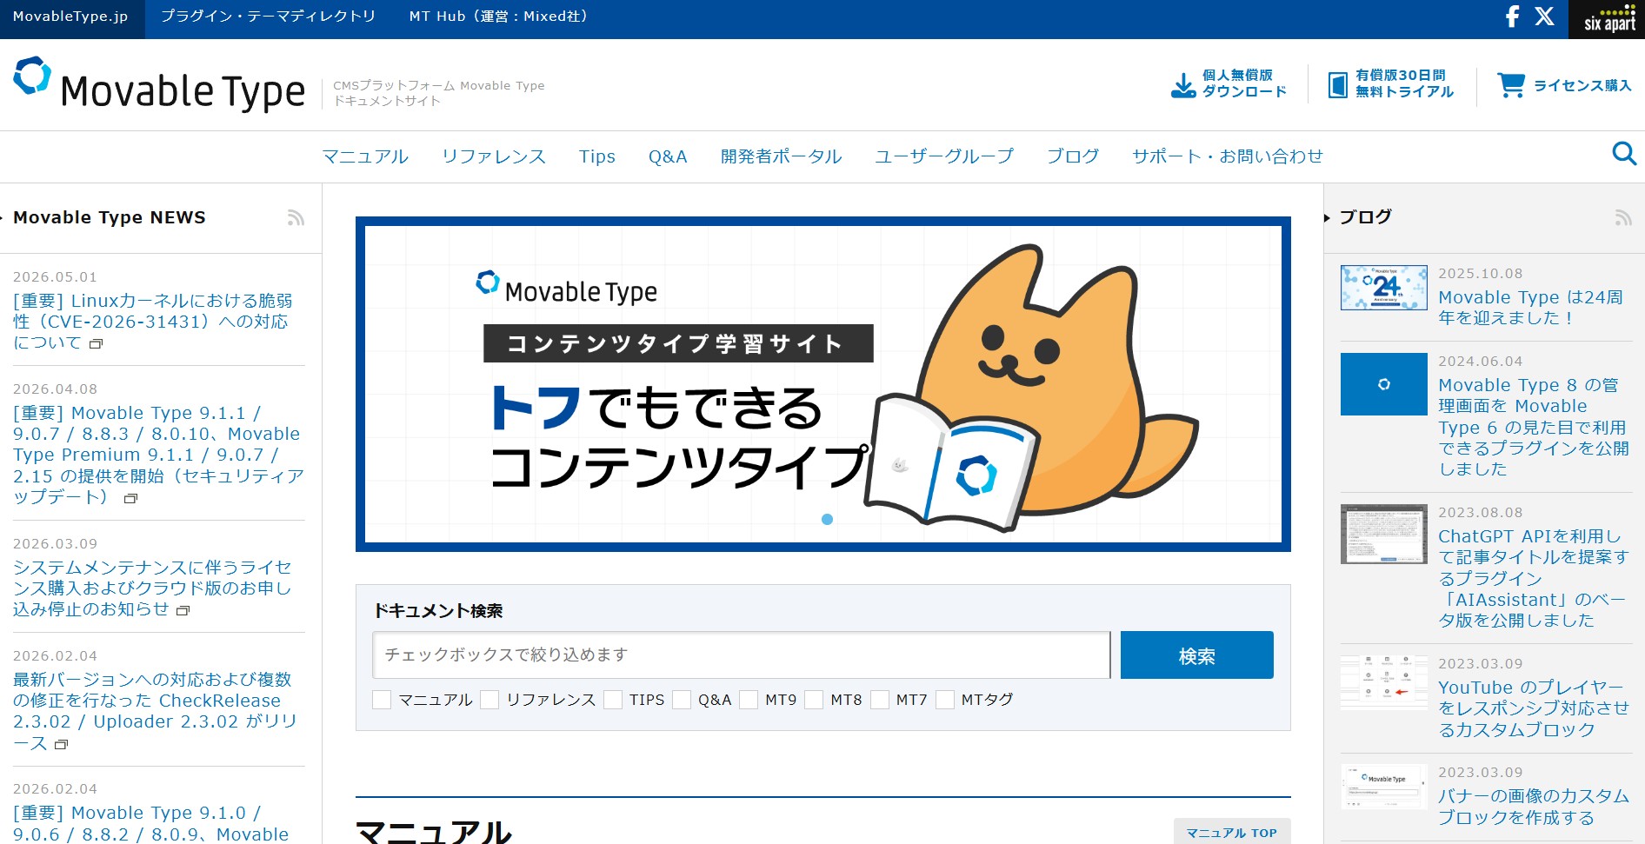Open the site search magnifier icon
This screenshot has height=844, width=1645.
[1624, 154]
